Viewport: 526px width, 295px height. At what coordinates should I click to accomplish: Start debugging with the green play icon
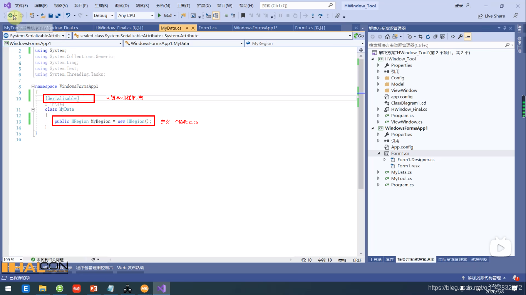tap(159, 15)
